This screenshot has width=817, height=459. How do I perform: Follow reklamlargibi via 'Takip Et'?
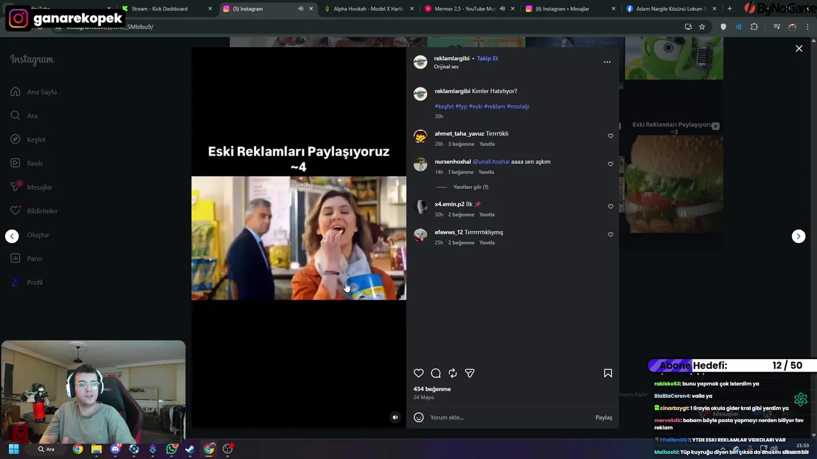click(x=487, y=58)
